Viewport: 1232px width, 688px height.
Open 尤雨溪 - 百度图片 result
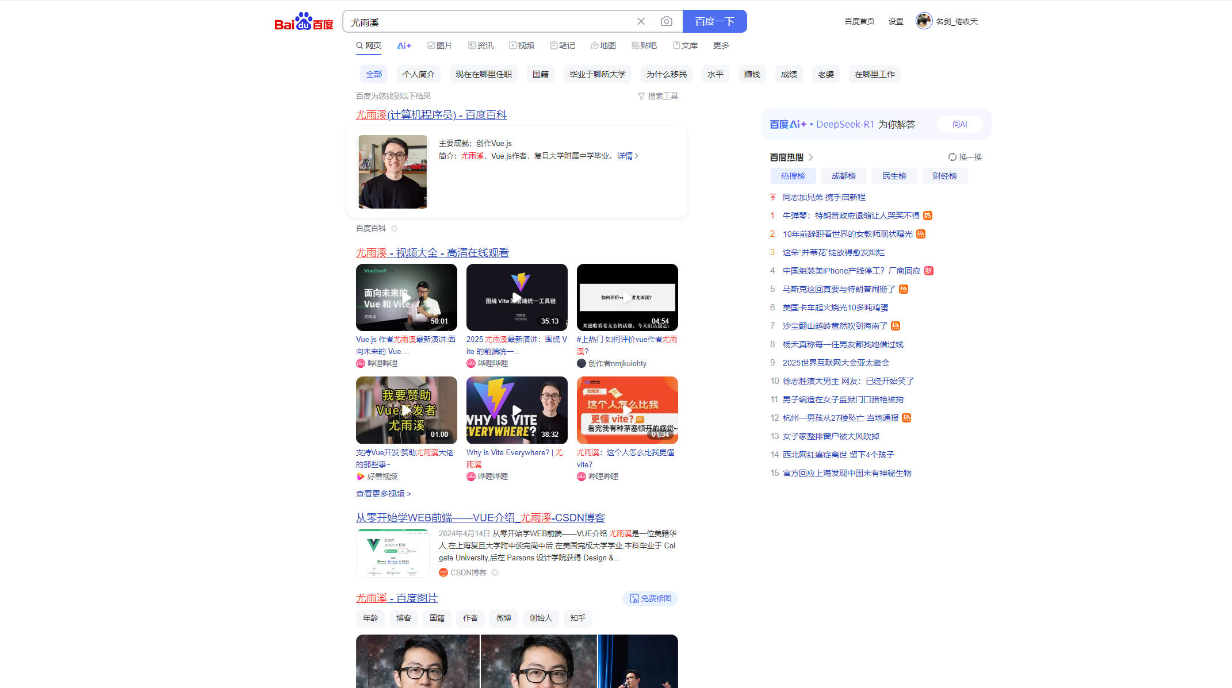tap(397, 598)
